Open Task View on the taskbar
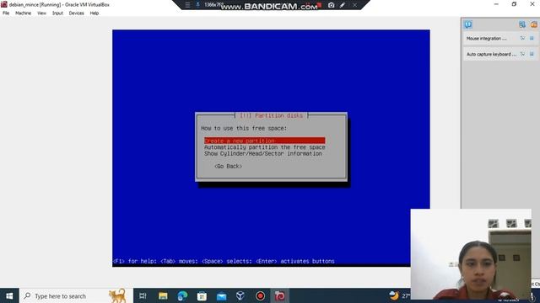The width and height of the screenshot is (540, 303). point(143,295)
